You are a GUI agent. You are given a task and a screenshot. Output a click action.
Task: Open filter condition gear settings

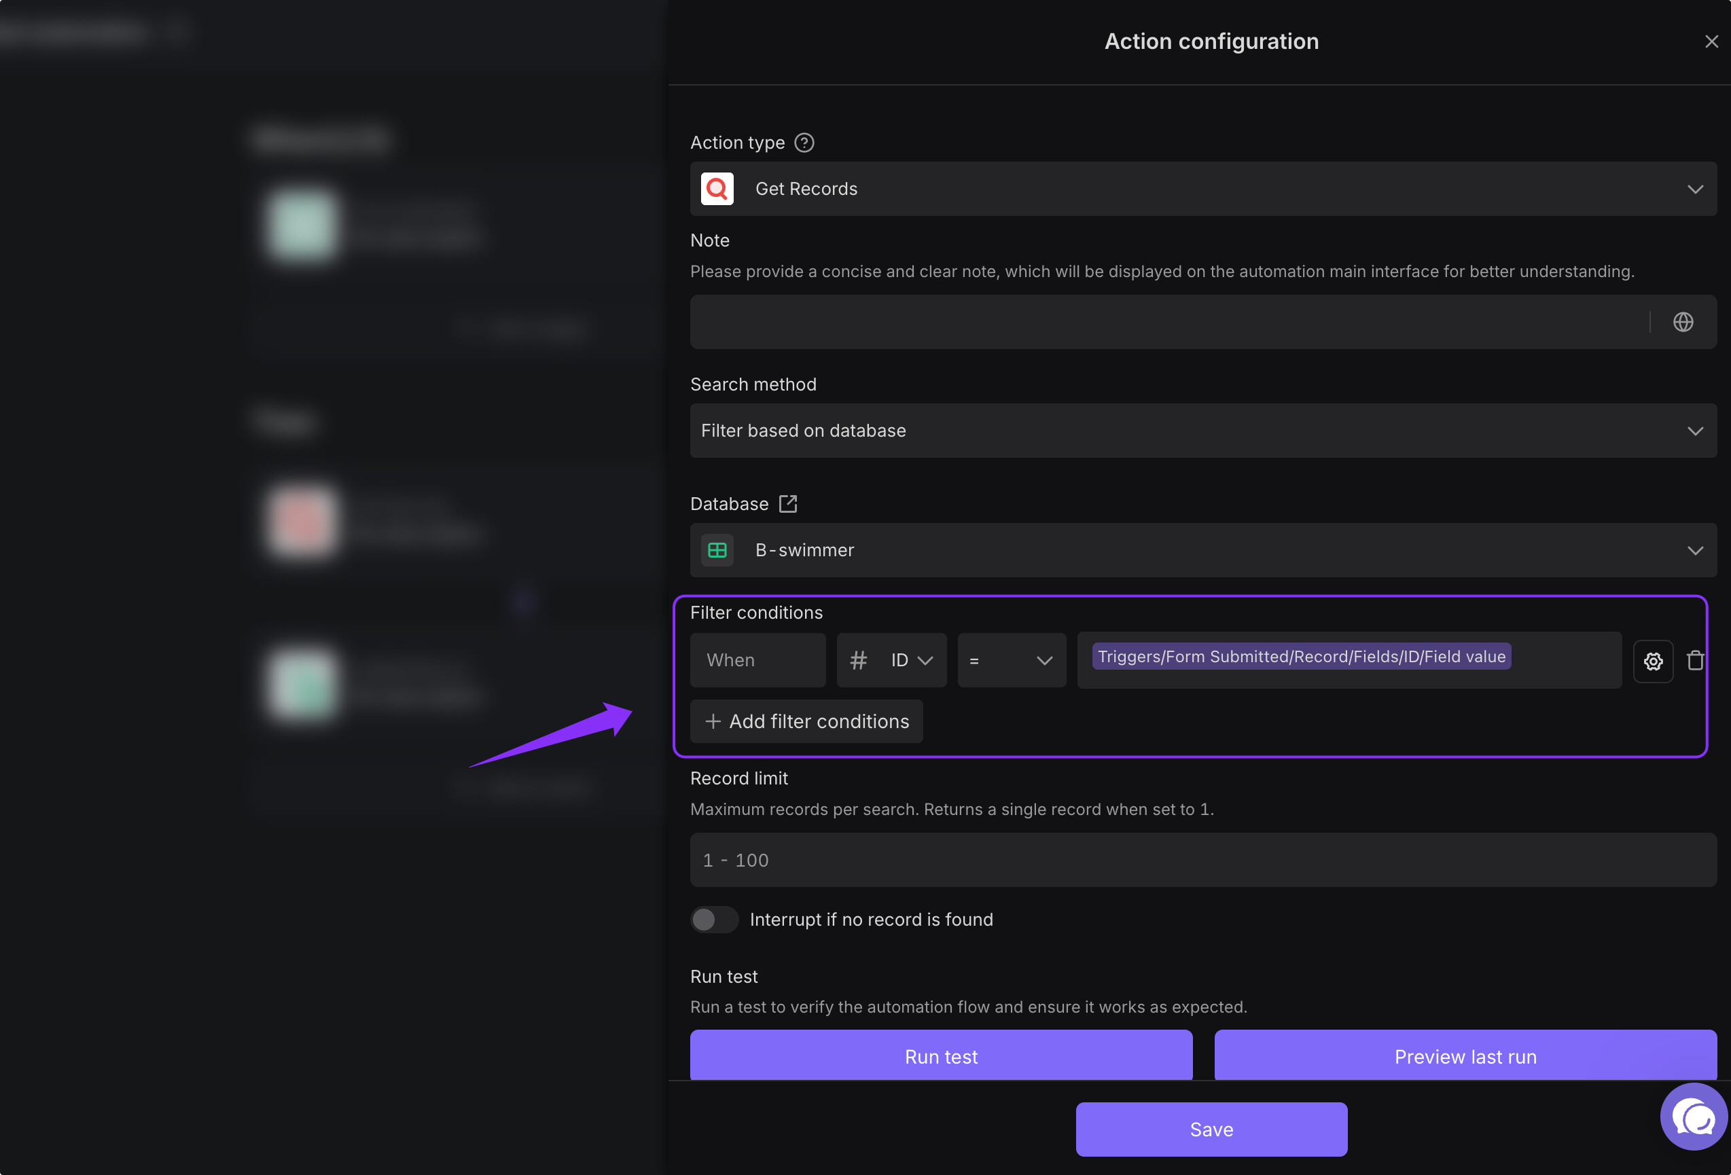coord(1653,660)
